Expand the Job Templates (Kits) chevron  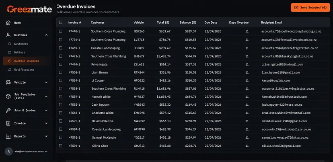point(46,96)
